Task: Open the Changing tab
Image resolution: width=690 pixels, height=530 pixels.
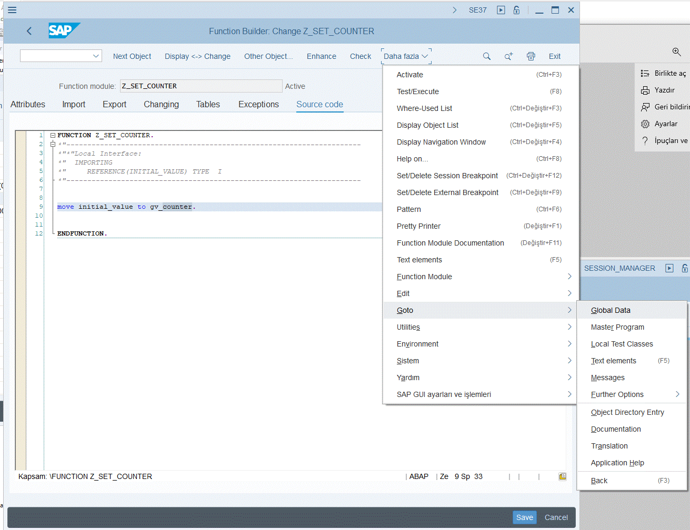Action: point(162,104)
